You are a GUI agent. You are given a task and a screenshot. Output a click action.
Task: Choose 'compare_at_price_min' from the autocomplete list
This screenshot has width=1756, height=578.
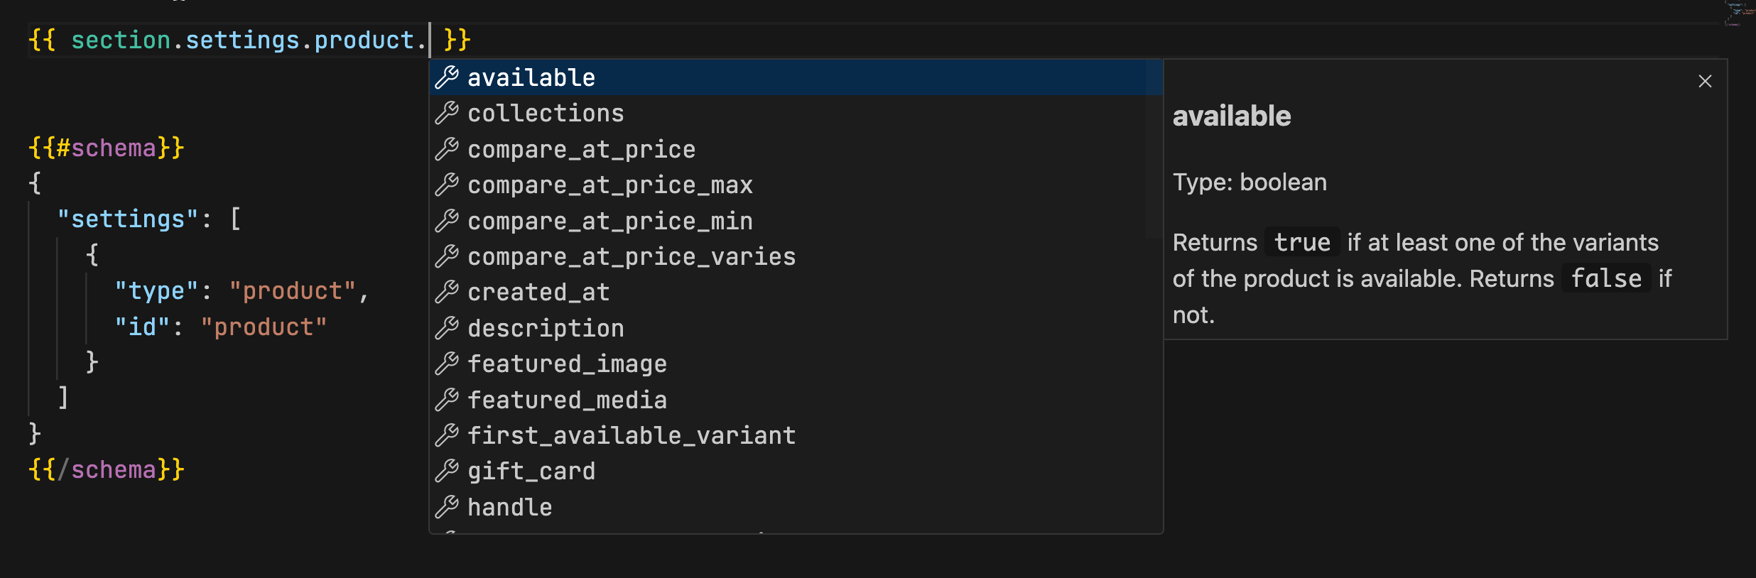(609, 221)
